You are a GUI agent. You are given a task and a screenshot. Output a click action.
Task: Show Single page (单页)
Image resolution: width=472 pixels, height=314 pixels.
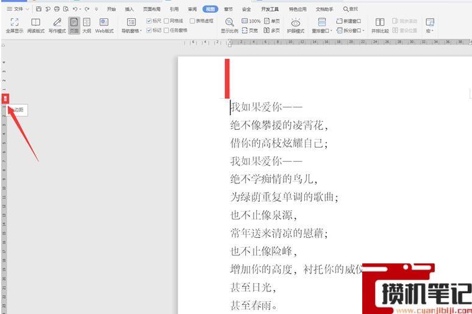[272, 21]
